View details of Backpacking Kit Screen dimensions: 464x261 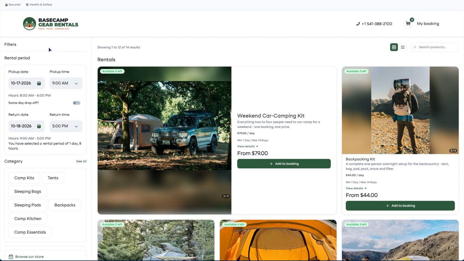tap(356, 188)
